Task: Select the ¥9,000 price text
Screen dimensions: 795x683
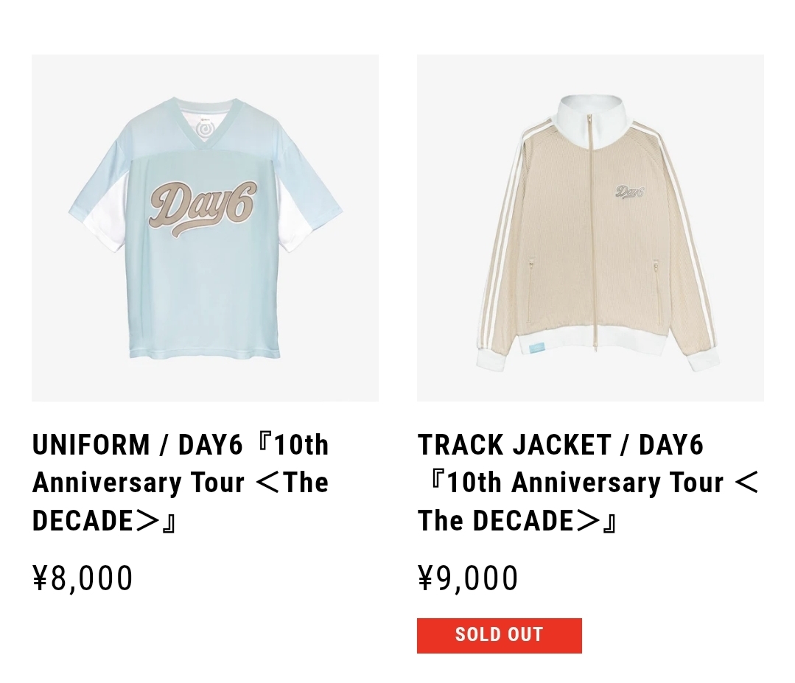Action: pos(468,578)
